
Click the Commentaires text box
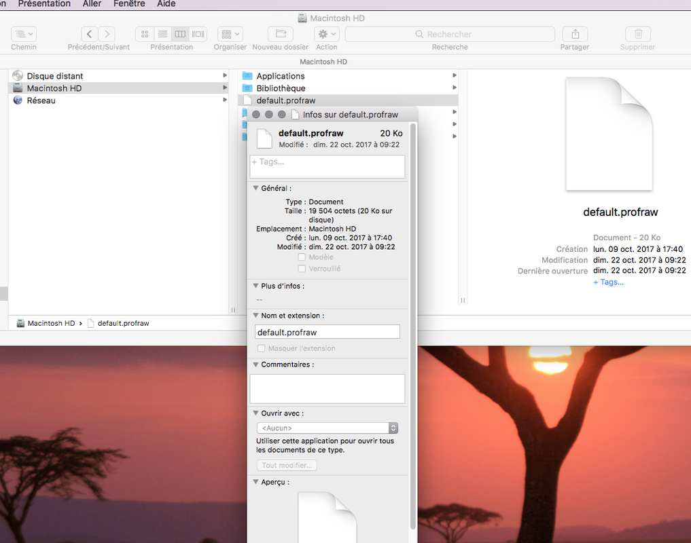pyautogui.click(x=327, y=388)
